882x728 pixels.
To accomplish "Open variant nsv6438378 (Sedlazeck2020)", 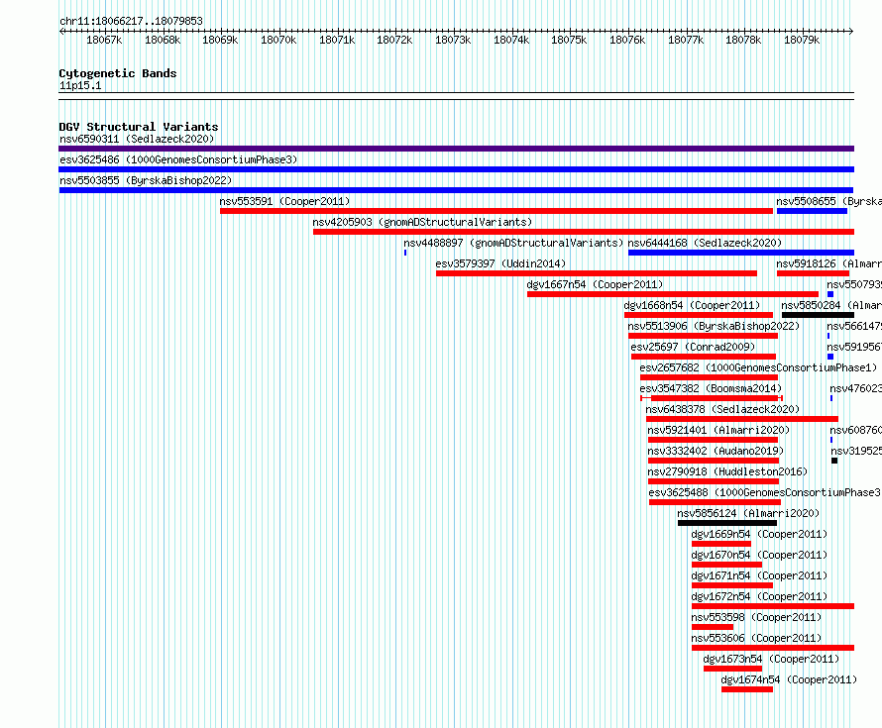I will click(722, 409).
